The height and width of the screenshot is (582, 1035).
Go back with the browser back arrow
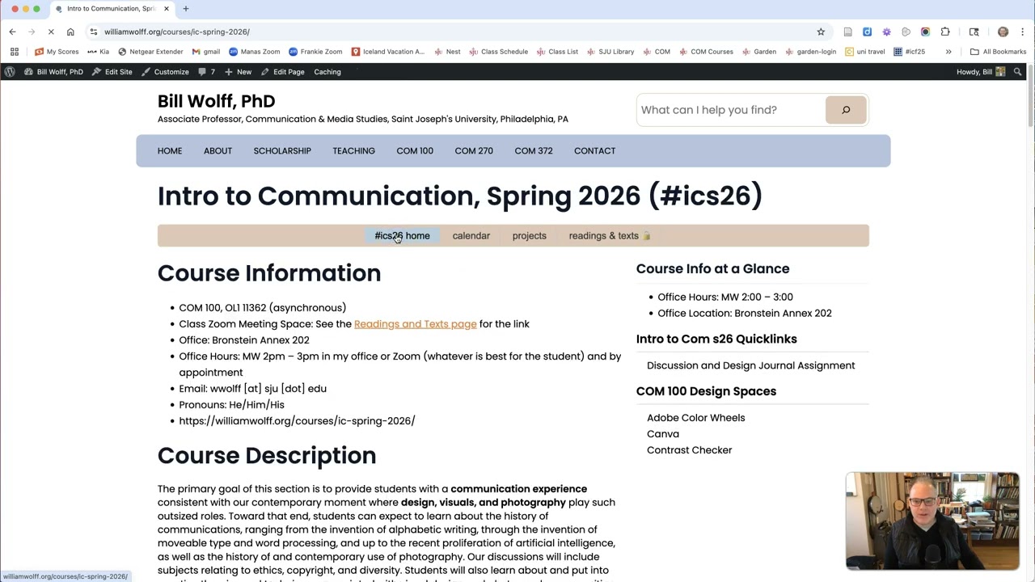tap(12, 32)
